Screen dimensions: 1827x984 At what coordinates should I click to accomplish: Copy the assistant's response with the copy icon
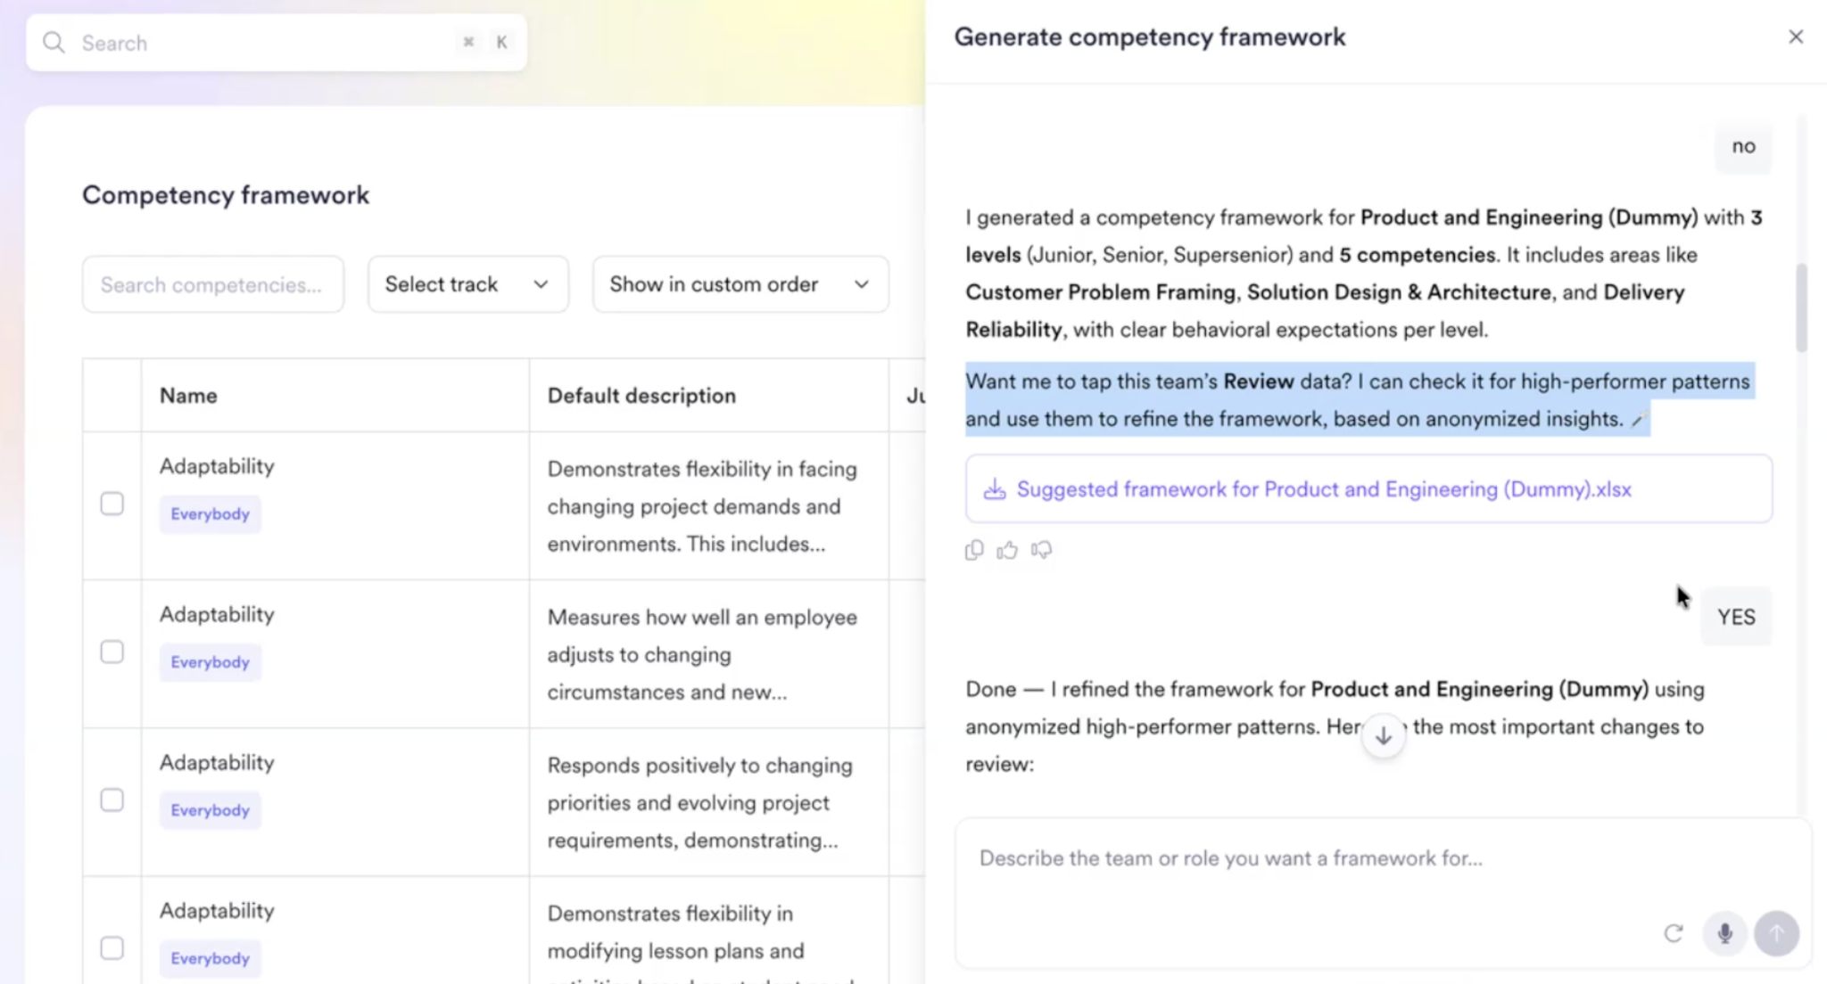point(974,550)
